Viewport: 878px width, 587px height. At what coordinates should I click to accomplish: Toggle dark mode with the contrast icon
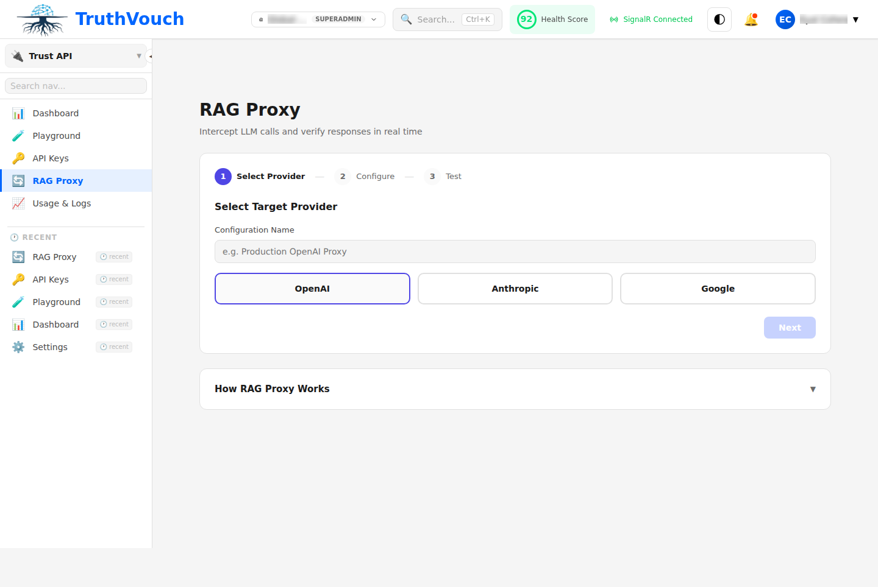[719, 19]
